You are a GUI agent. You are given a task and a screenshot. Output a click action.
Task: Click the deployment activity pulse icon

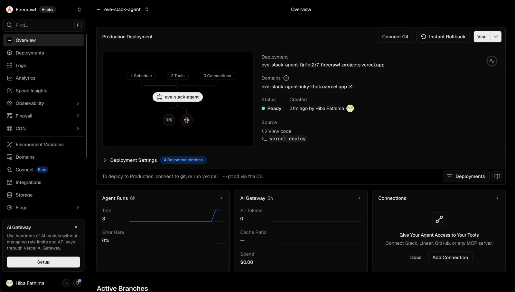click(x=492, y=61)
